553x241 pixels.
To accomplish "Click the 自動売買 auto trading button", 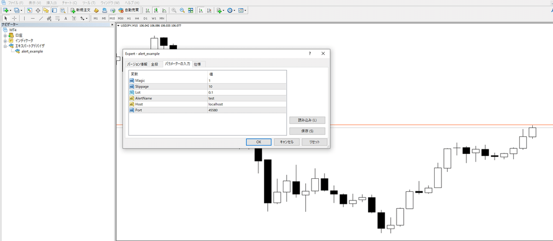I will click(x=129, y=10).
